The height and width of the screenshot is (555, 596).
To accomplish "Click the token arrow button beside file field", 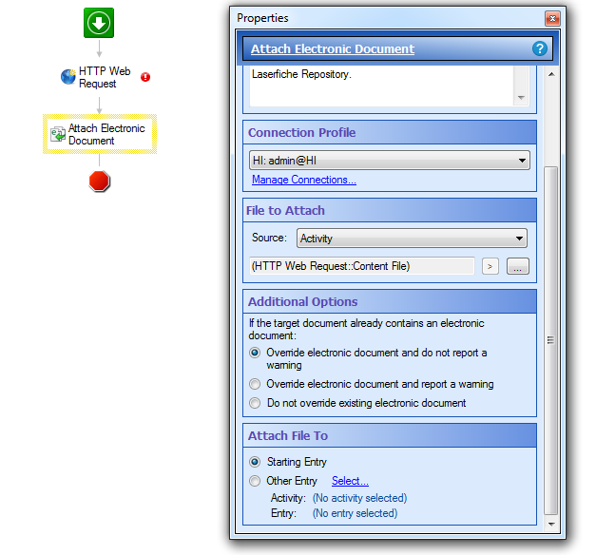I will pos(490,266).
